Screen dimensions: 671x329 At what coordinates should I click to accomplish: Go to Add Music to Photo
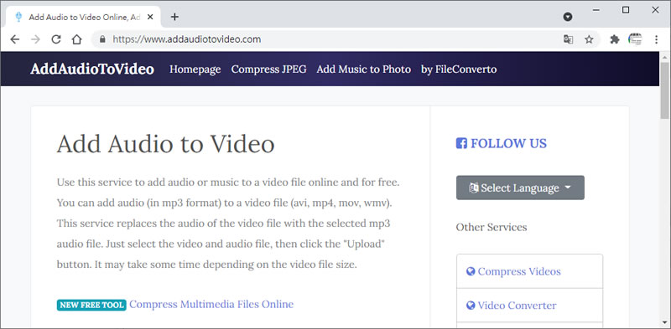point(364,69)
